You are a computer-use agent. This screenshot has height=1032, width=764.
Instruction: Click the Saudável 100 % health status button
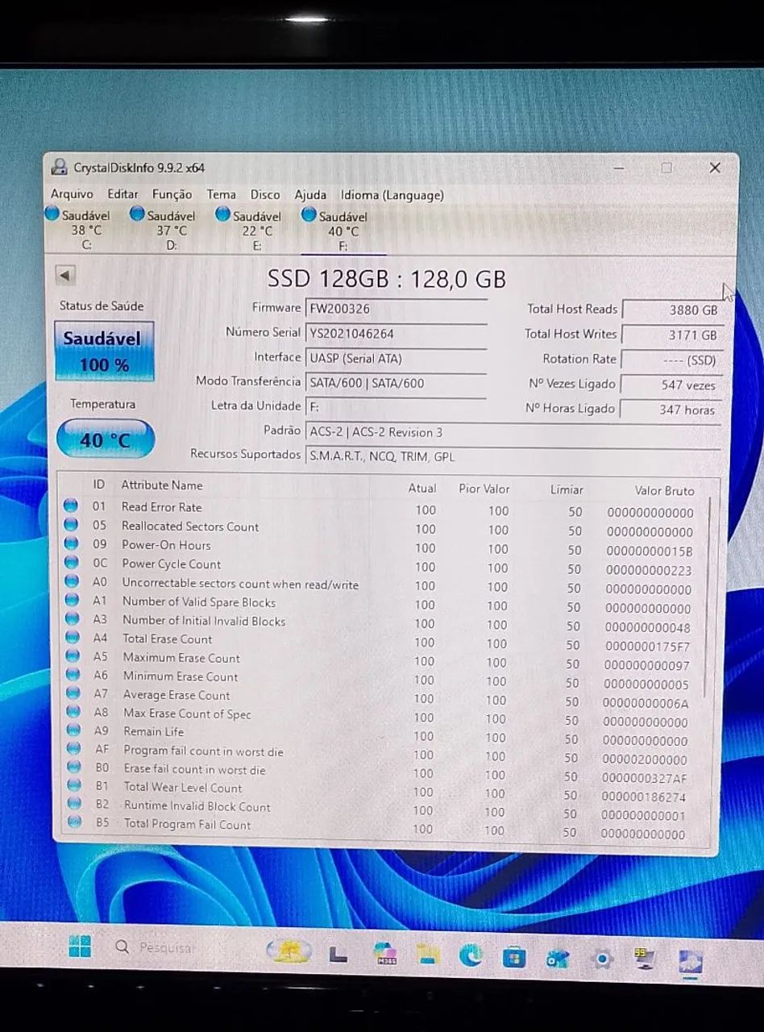[104, 351]
